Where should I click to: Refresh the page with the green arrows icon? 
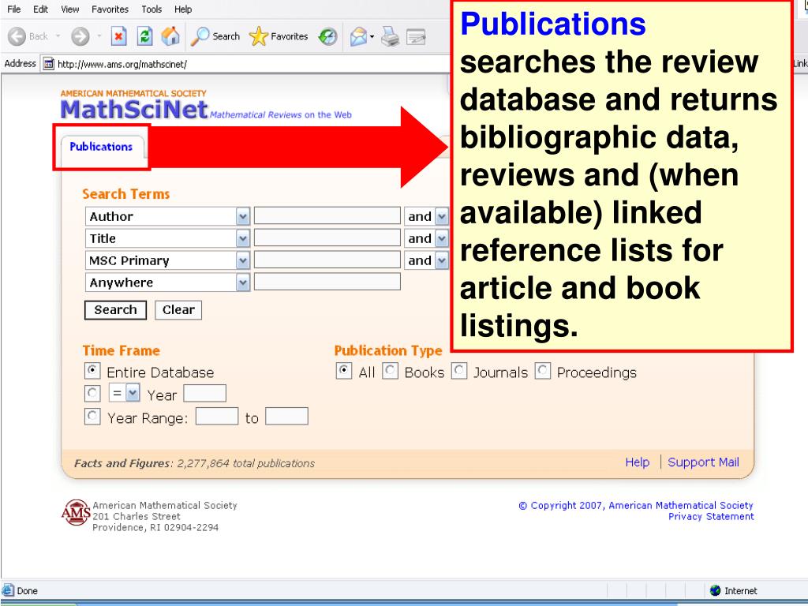point(145,36)
